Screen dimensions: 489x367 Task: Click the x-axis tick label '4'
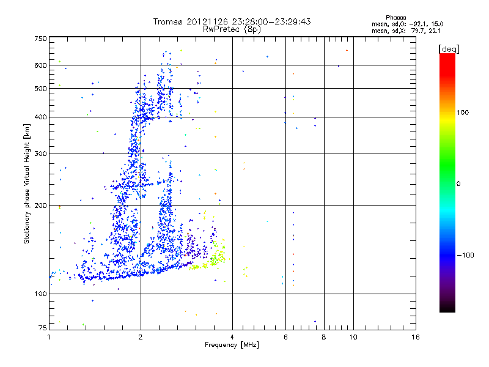(x=232, y=337)
